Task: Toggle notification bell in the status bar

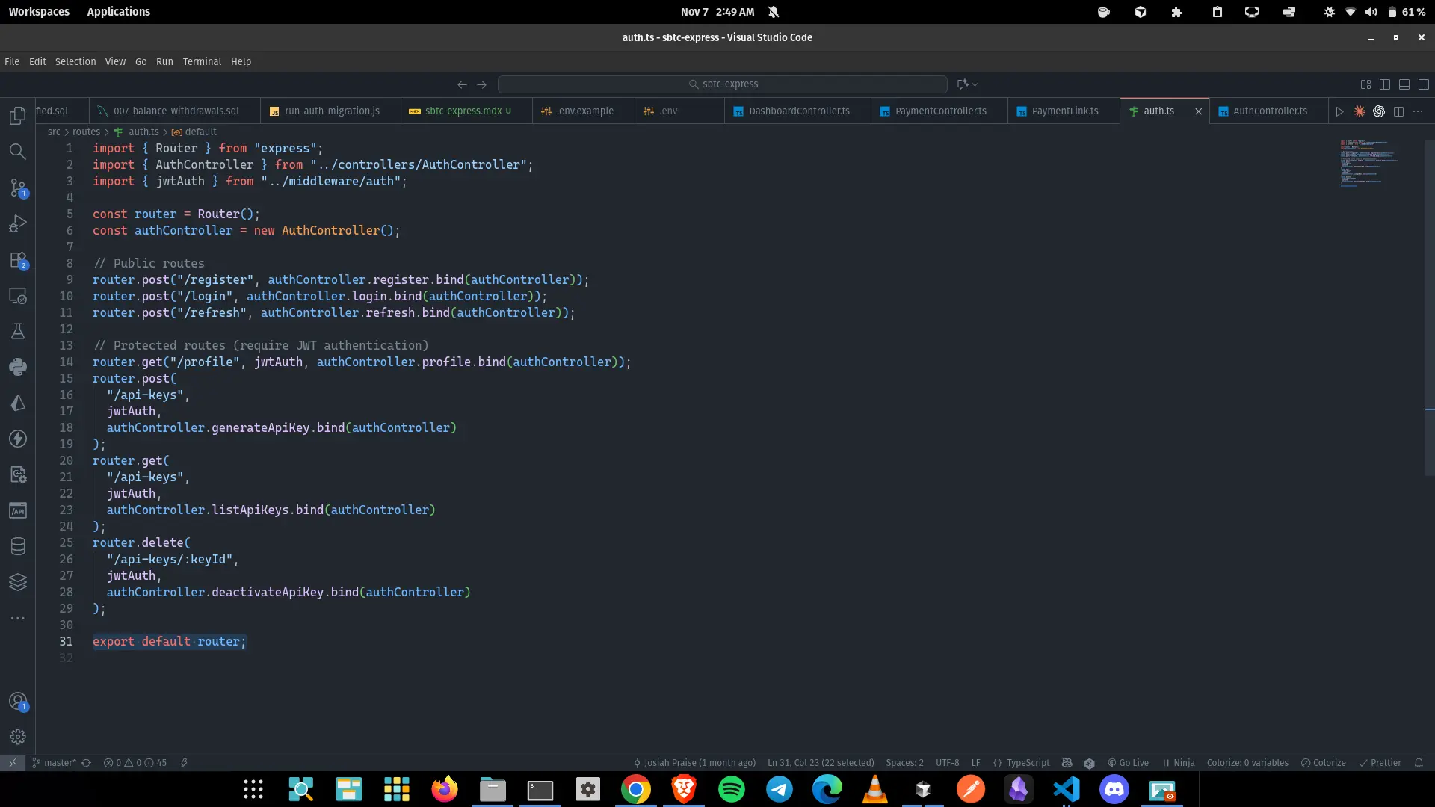Action: [1419, 763]
